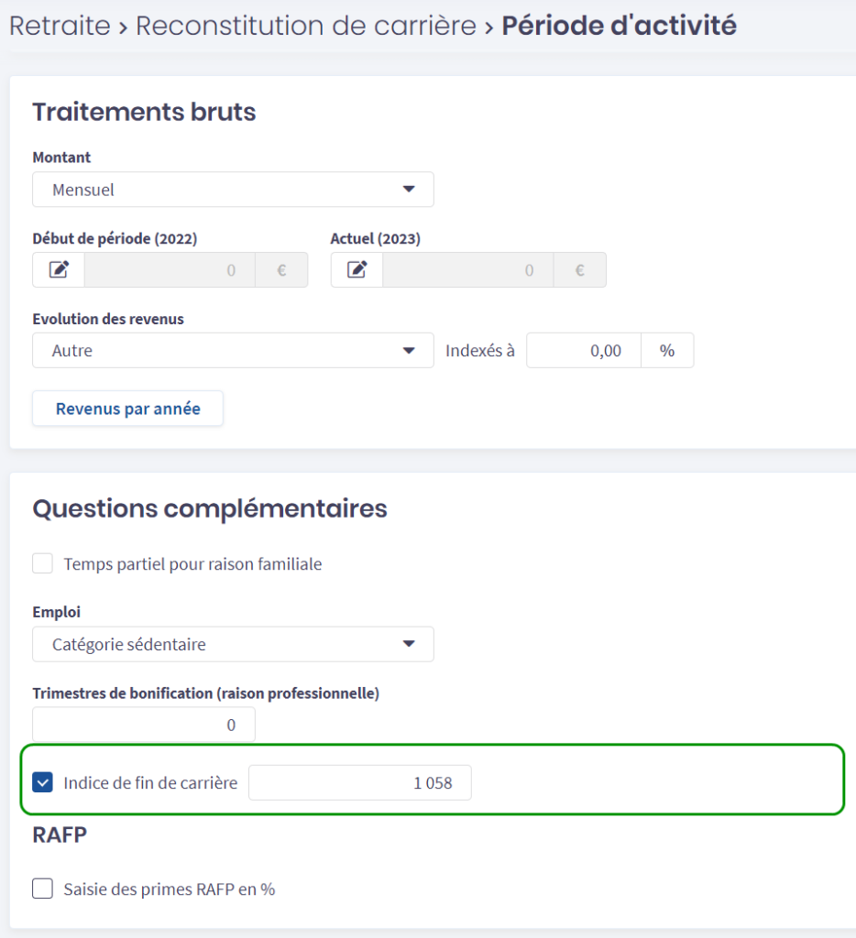856x938 pixels.
Task: Select the Indice de fin de carrière value 1 058
Action: click(x=360, y=783)
